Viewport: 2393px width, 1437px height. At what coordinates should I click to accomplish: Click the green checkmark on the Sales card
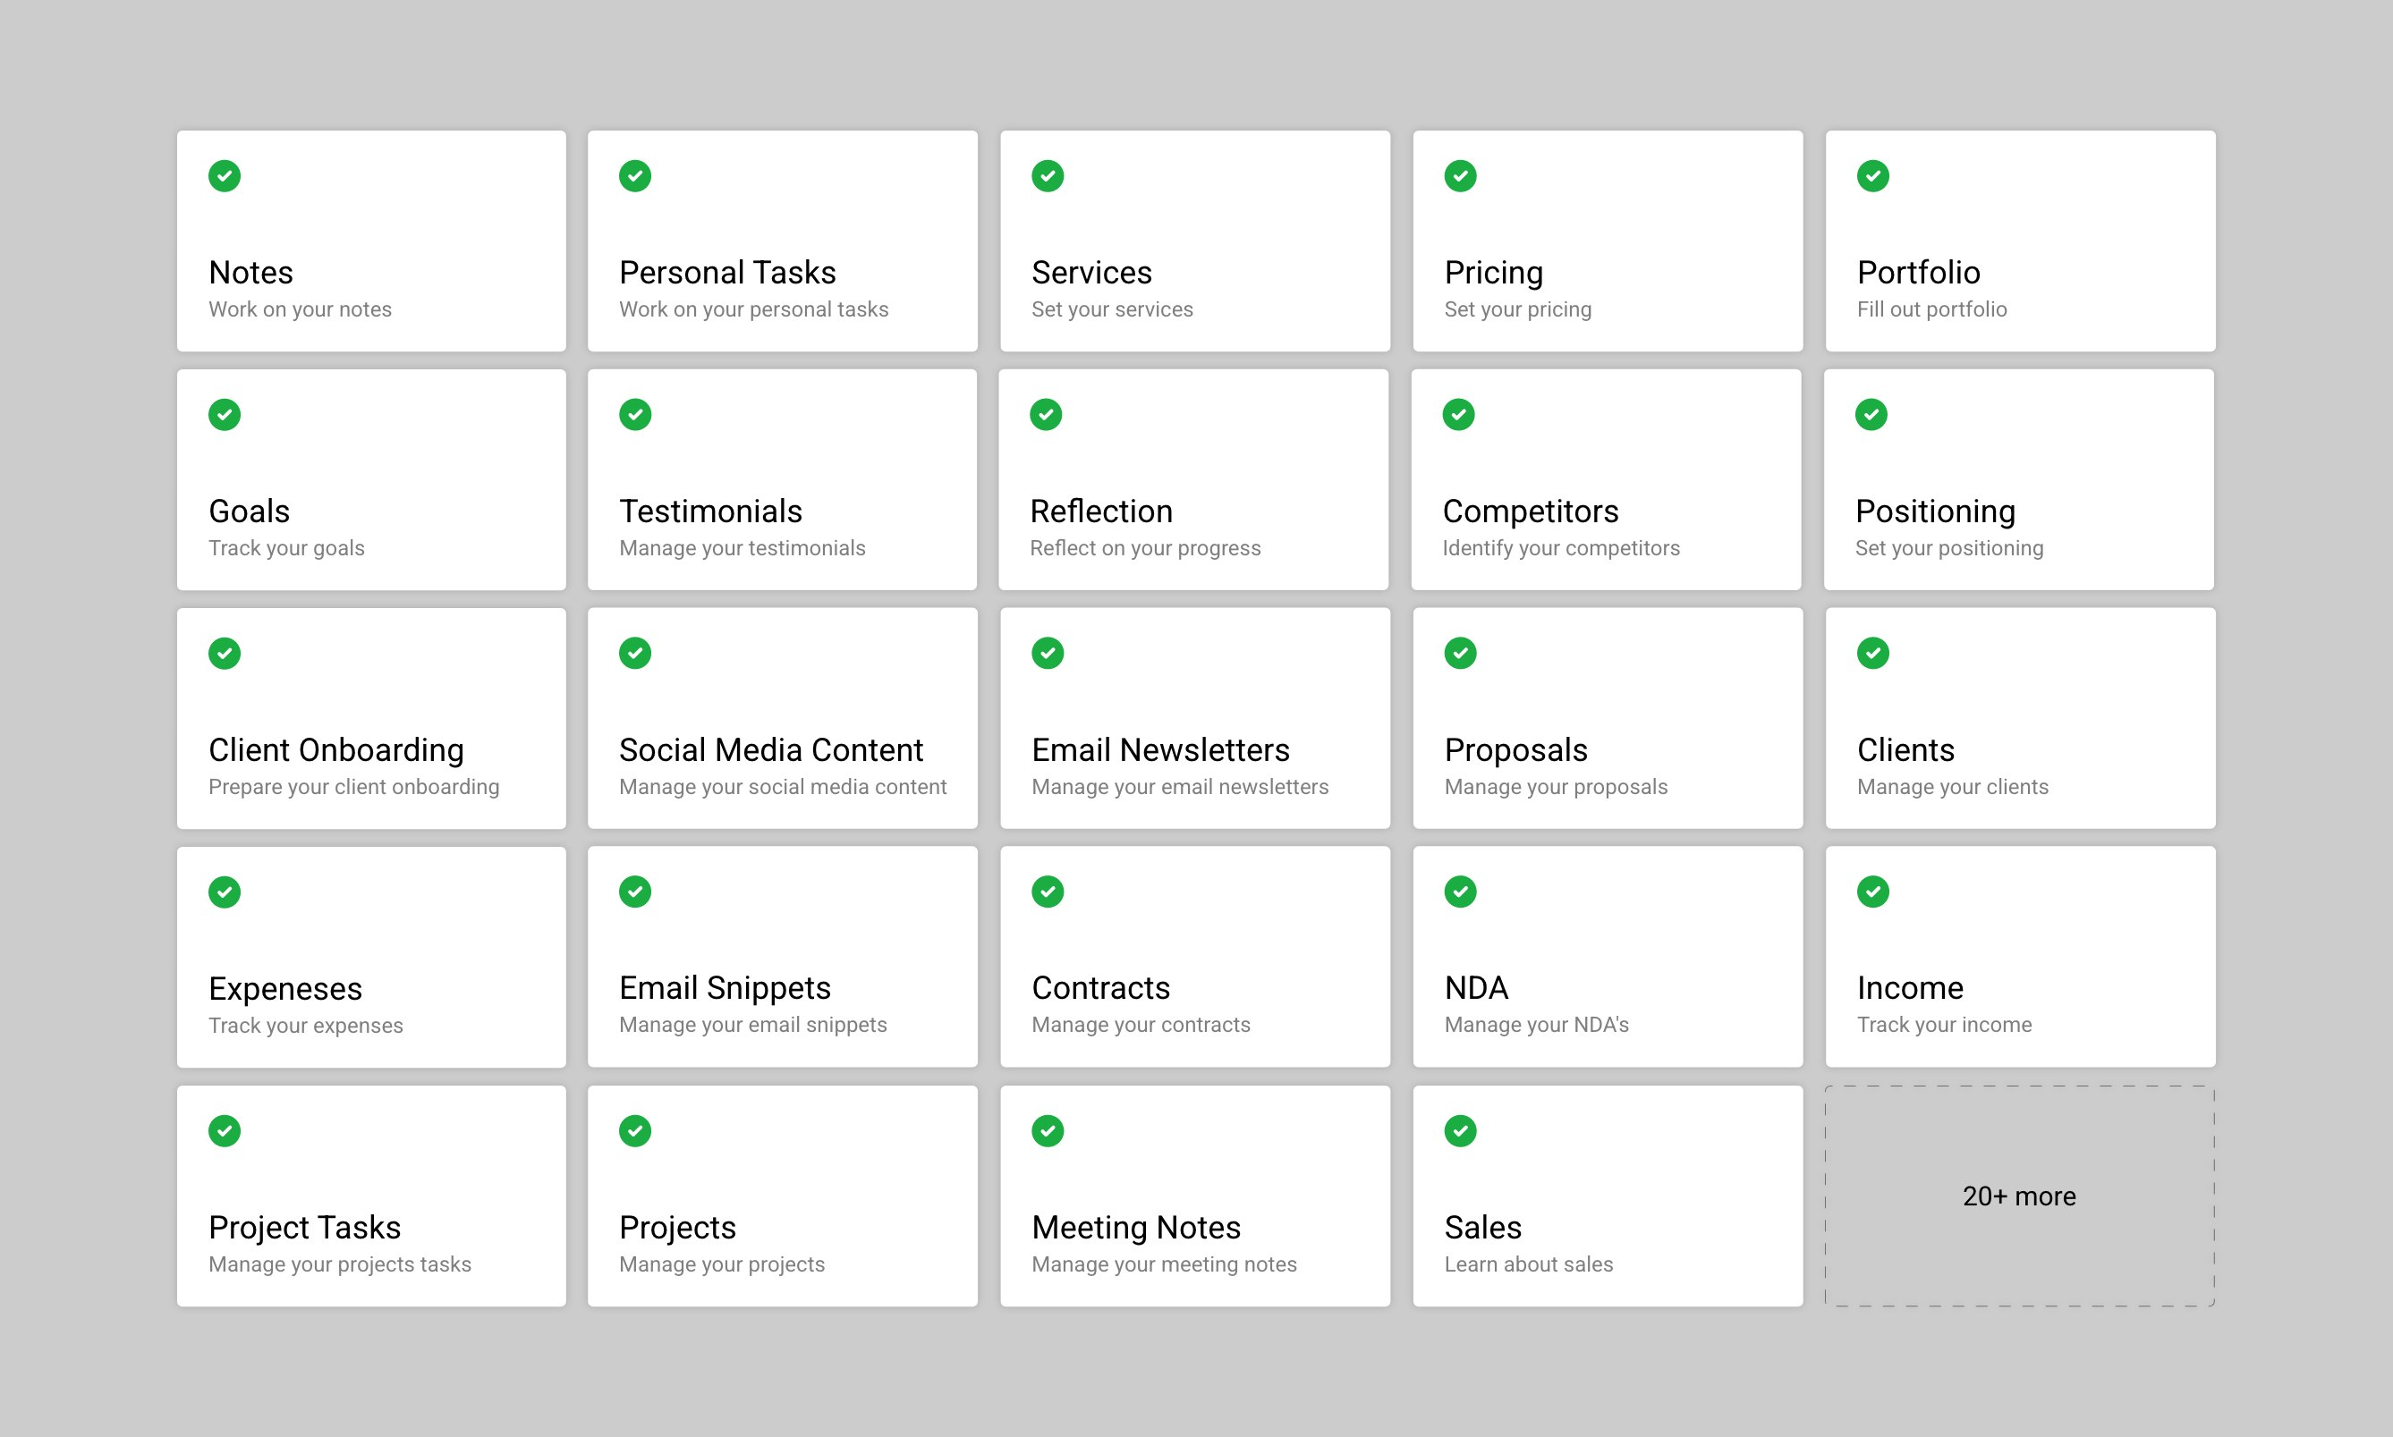(1459, 1130)
